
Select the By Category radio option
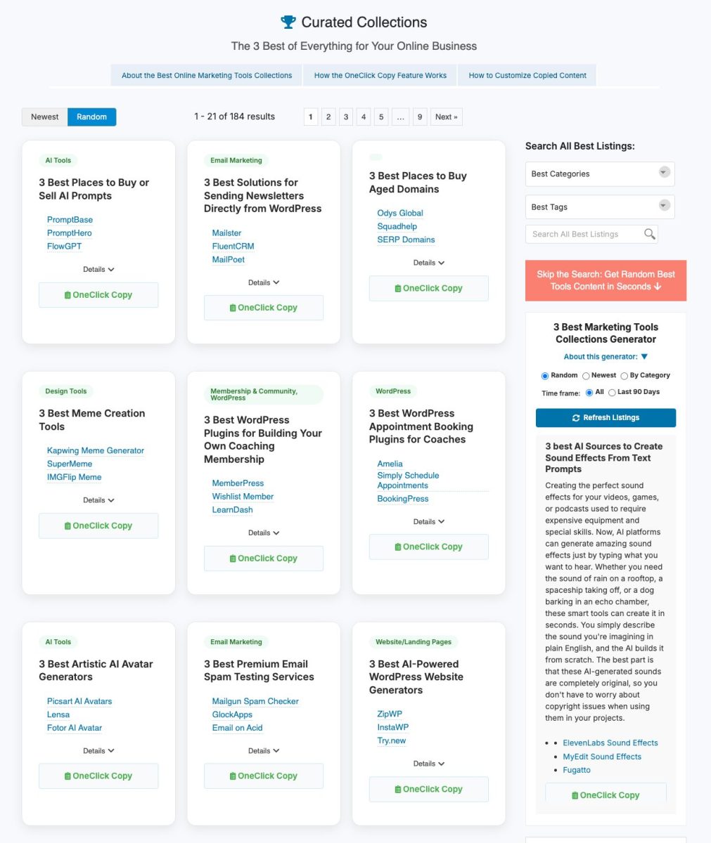pyautogui.click(x=624, y=376)
